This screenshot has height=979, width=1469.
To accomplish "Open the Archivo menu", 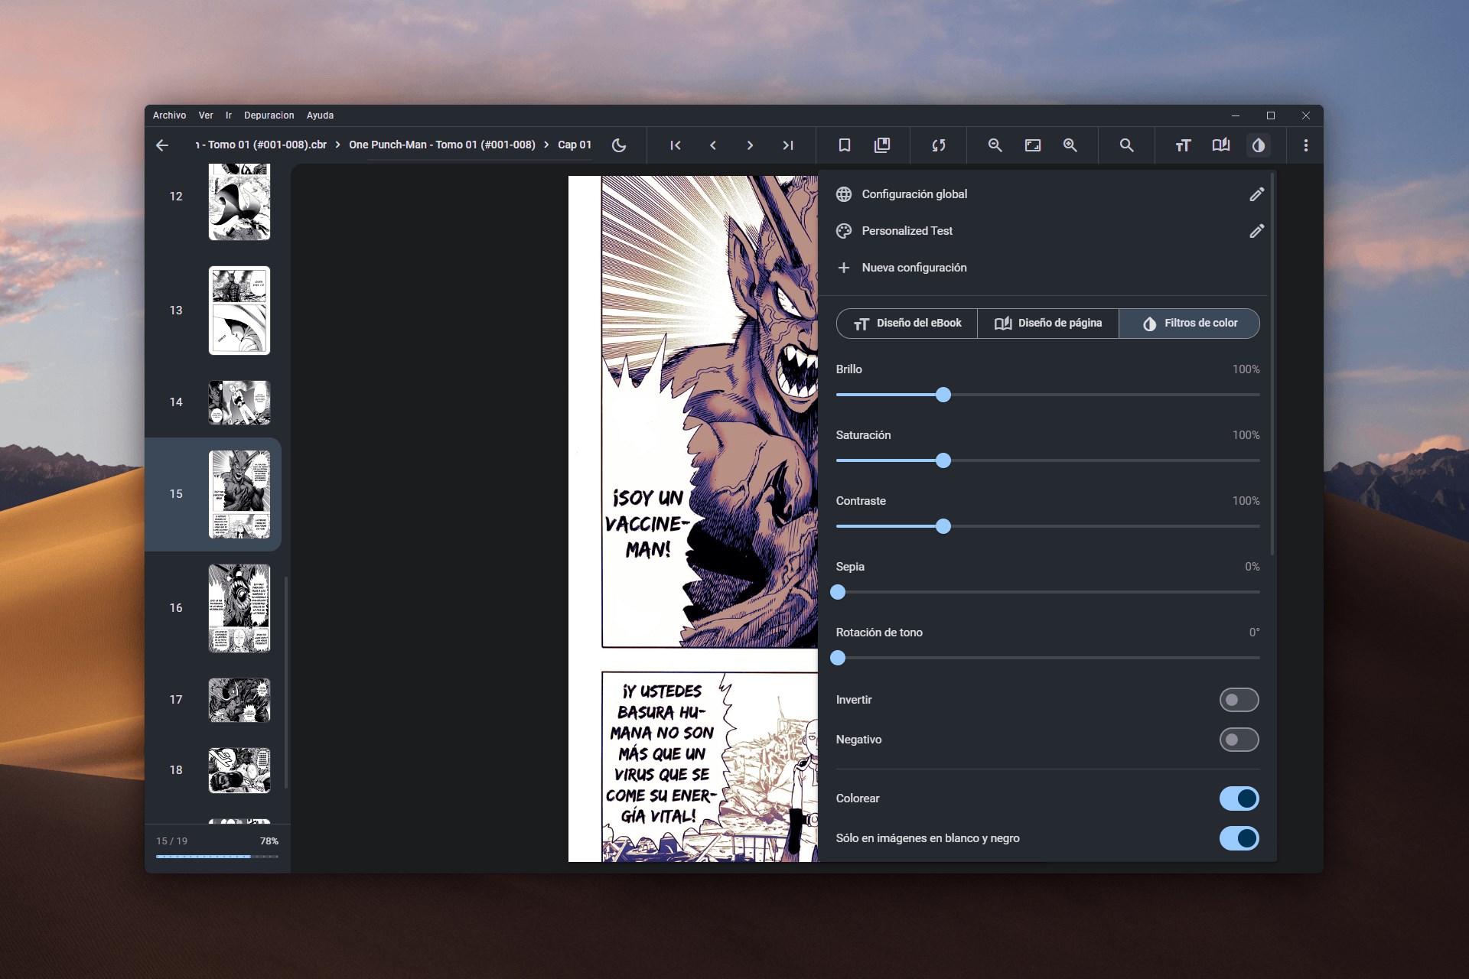I will pos(169,115).
